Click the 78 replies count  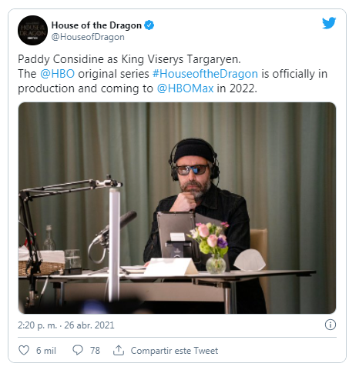[x=95, y=350]
